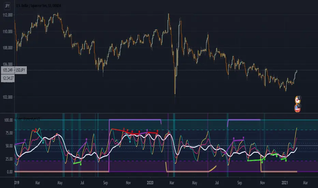This screenshot has height=188, width=318.
Task: Click the 100.00 indicator axis label
Action: click(9, 120)
